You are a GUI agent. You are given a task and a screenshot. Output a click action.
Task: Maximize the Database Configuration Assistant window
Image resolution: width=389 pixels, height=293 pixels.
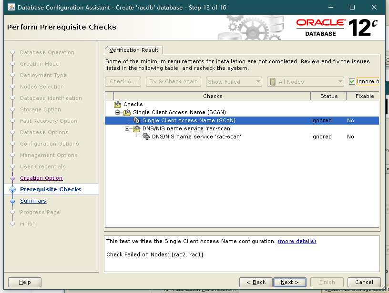click(x=352, y=7)
